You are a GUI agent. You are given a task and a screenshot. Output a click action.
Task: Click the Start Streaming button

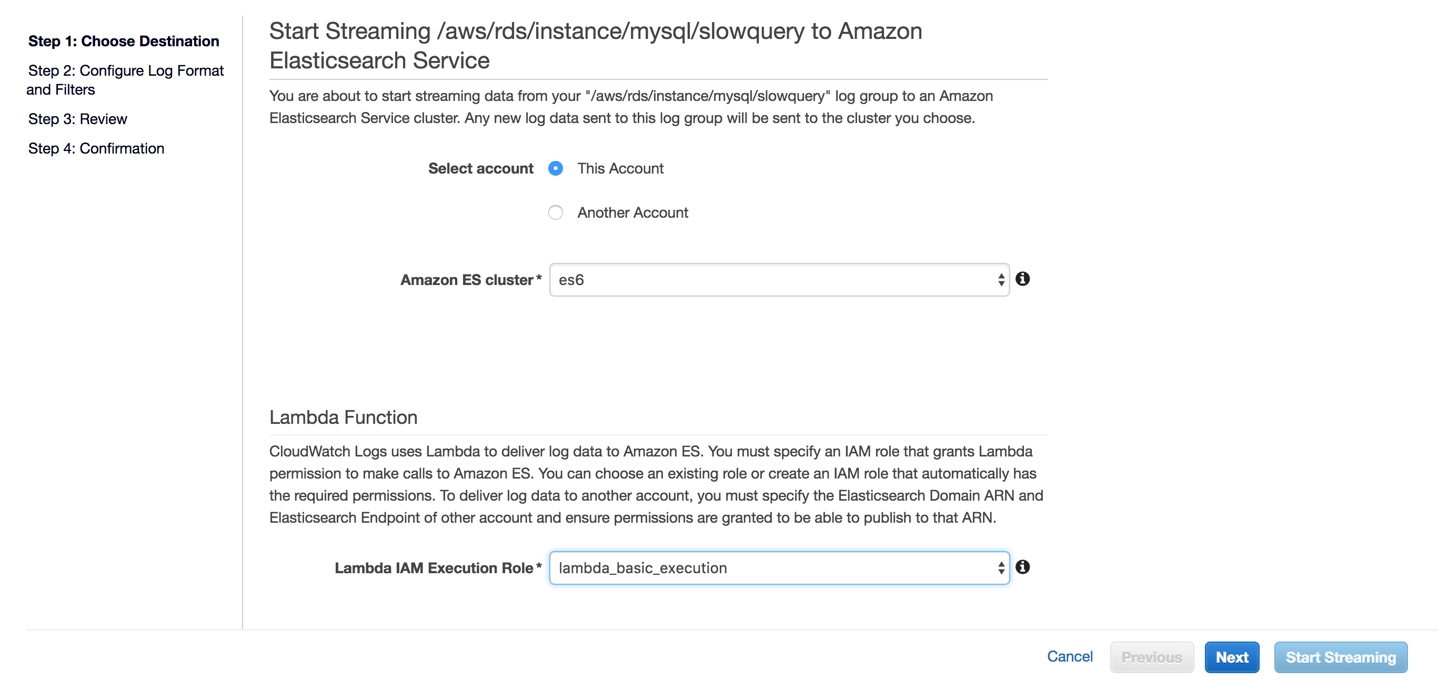tap(1340, 657)
